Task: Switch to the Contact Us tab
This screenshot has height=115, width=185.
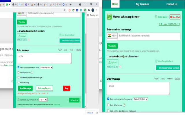Action: (172, 4)
